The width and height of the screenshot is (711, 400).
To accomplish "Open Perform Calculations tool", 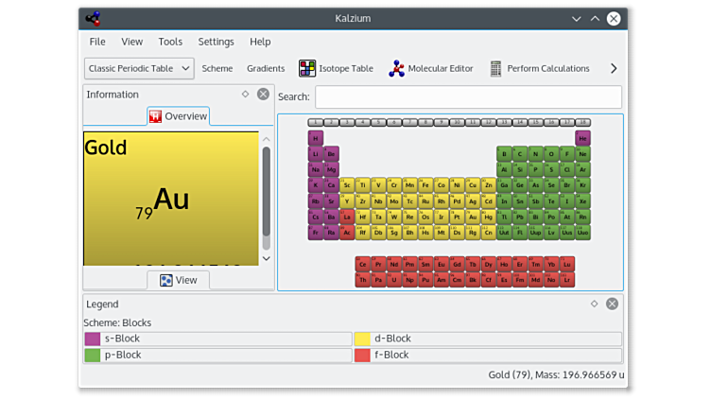I will [539, 68].
